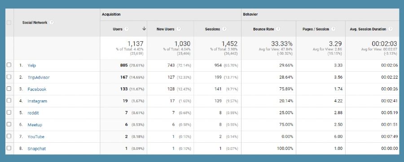Sort by Avg. Session Duration header
This screenshot has height=162, width=404.
point(368,29)
